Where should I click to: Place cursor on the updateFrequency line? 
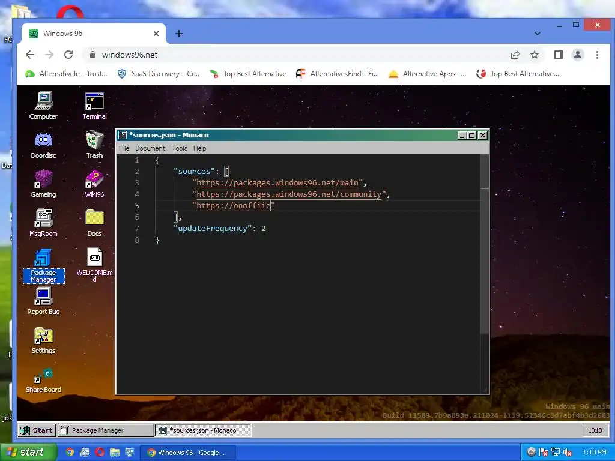[220, 228]
